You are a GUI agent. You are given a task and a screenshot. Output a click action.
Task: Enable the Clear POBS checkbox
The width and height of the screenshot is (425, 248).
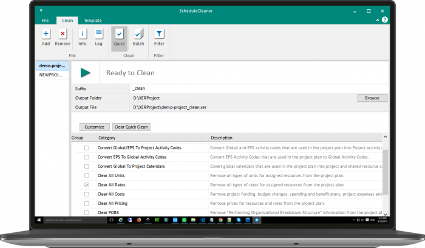(x=86, y=213)
